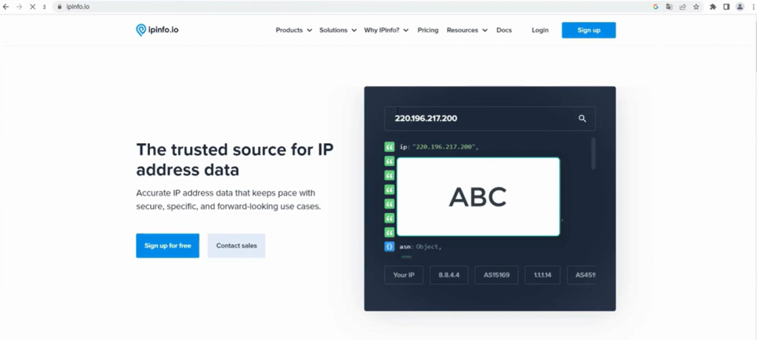Open Chrome three-dot menu

coord(753,7)
